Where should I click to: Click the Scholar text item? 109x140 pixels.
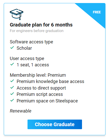click(x=24, y=48)
